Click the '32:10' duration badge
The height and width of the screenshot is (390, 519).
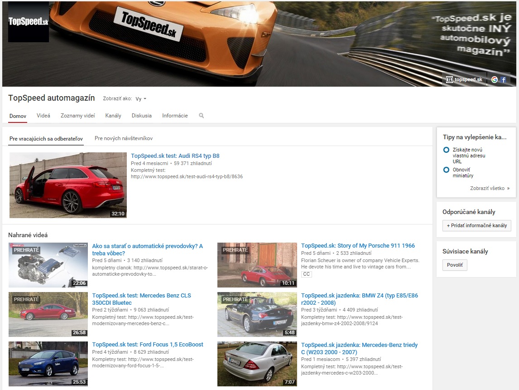pyautogui.click(x=118, y=214)
